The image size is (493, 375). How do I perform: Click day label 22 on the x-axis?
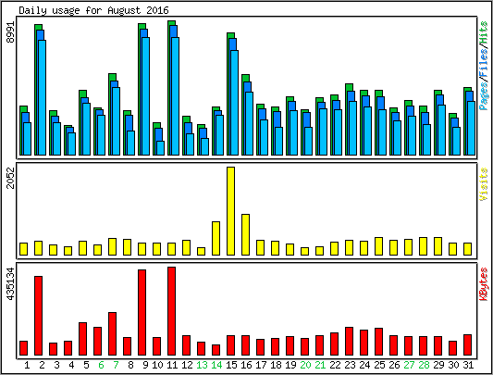(x=335, y=365)
